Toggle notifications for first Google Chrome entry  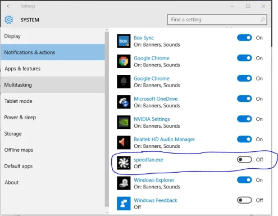click(244, 58)
